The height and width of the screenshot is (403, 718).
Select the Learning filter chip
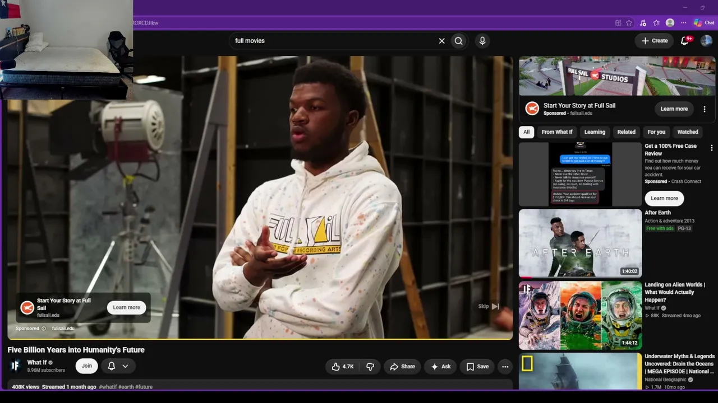click(x=595, y=132)
